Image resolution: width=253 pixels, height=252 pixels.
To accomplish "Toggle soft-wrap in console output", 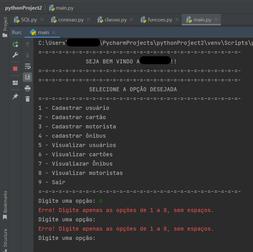I will (x=28, y=66).
